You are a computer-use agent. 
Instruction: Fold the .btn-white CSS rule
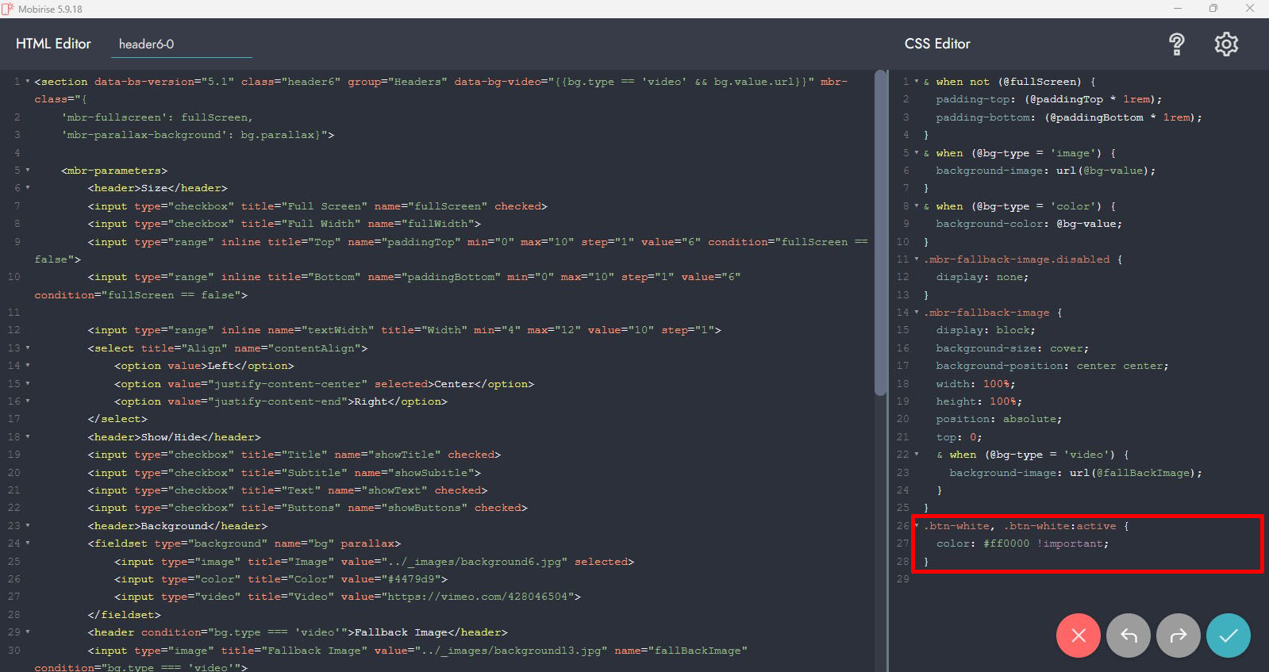[917, 526]
